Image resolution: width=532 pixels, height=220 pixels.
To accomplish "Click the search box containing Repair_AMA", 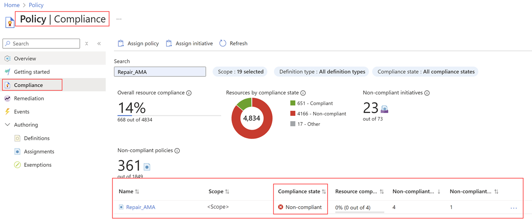I will coord(160,71).
